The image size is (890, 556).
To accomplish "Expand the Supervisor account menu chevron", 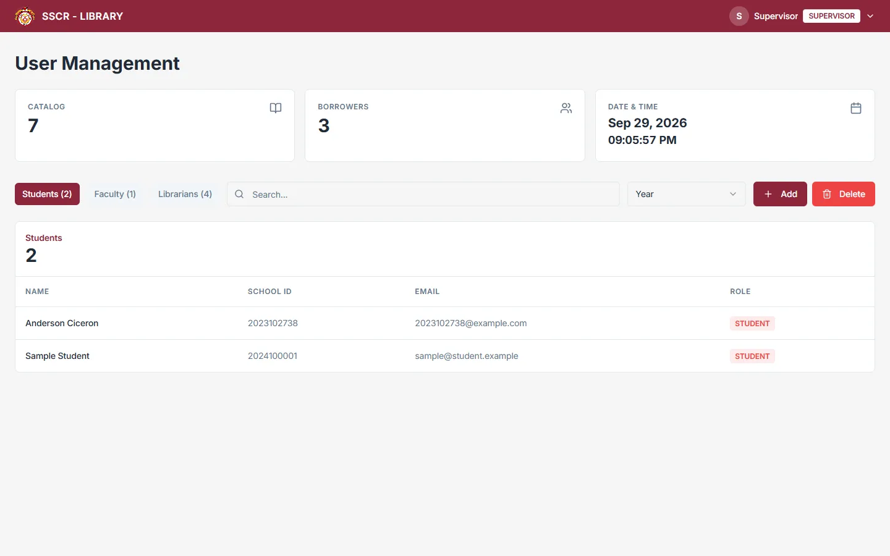I will (870, 16).
